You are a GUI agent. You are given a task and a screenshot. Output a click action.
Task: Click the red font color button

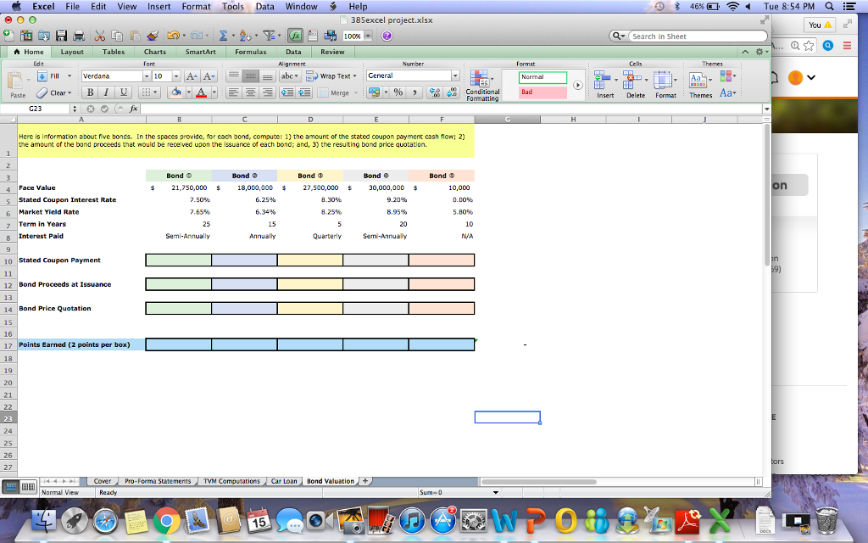click(x=202, y=92)
